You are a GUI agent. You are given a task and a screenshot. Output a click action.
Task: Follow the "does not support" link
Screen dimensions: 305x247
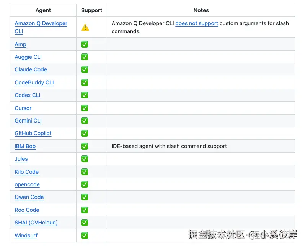197,23
